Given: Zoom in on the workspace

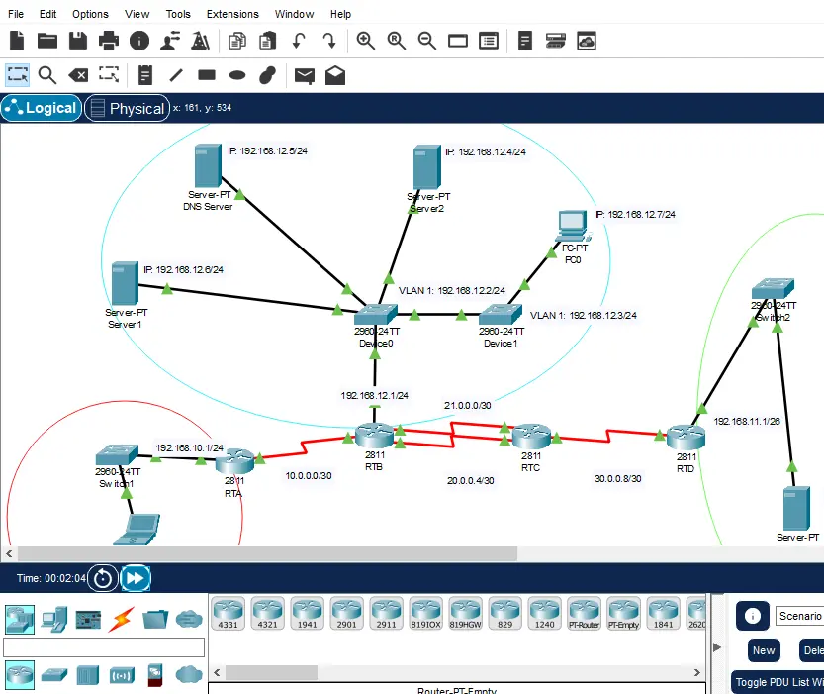Looking at the screenshot, I should [x=365, y=41].
